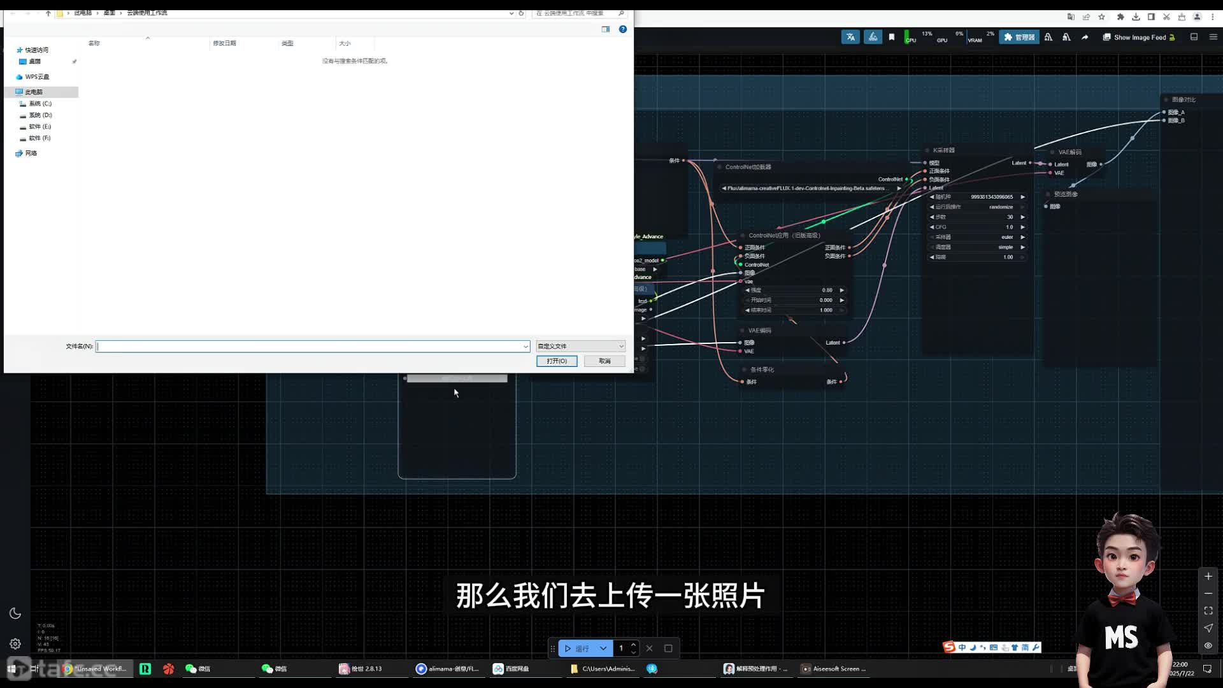The width and height of the screenshot is (1223, 688).
Task: Click the 开始时间 0.000 slider field
Action: (x=795, y=300)
